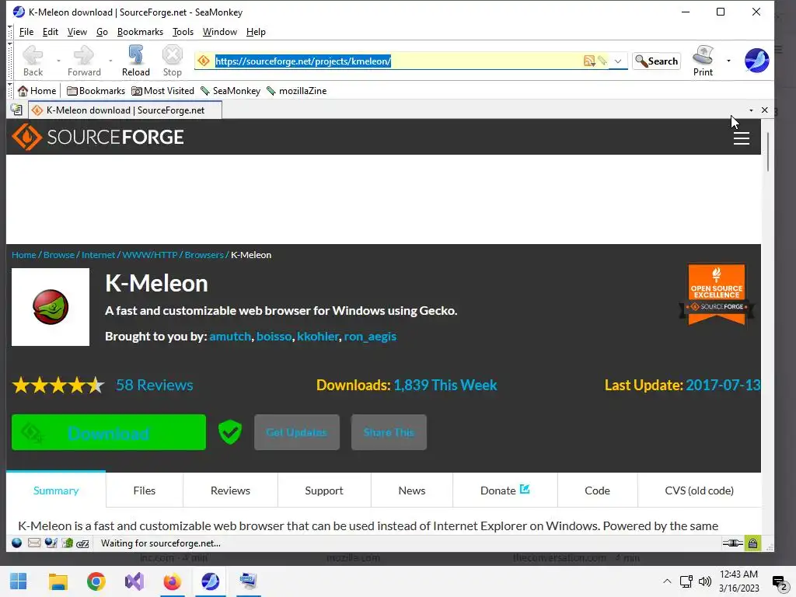Open the Most Visited folder dropdown
796x597 pixels.
[162, 91]
